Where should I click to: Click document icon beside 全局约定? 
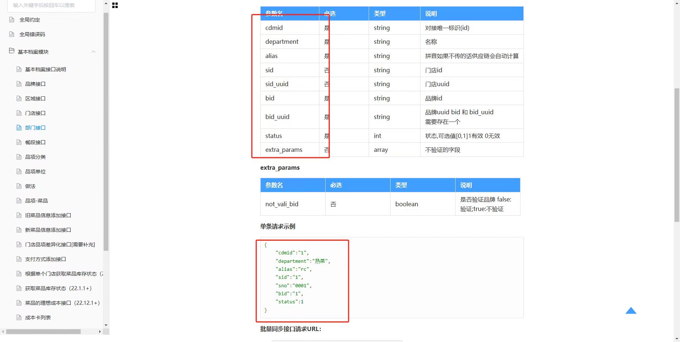12,20
